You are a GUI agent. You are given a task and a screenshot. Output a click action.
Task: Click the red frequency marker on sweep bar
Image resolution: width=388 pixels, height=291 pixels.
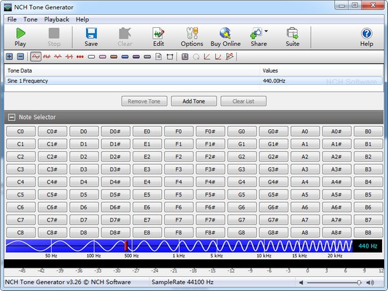[x=125, y=246]
